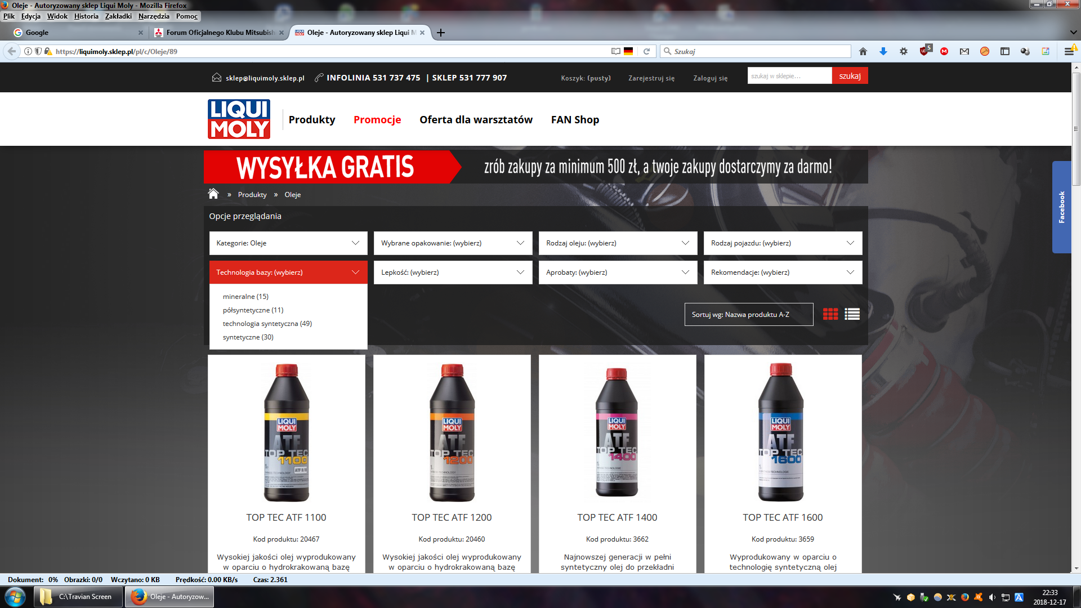1081x608 pixels.
Task: Open the Koszyk (pusty) cart link
Action: coord(586,78)
